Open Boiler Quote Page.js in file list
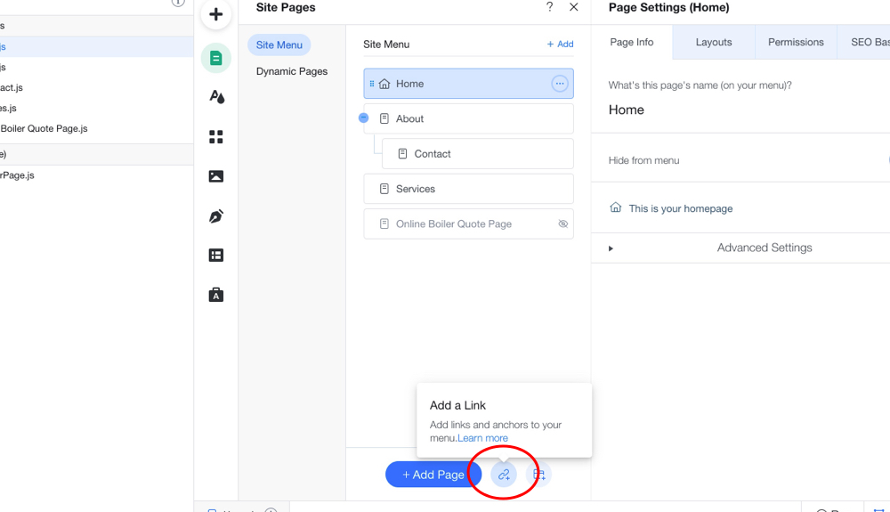890x512 pixels. [44, 129]
